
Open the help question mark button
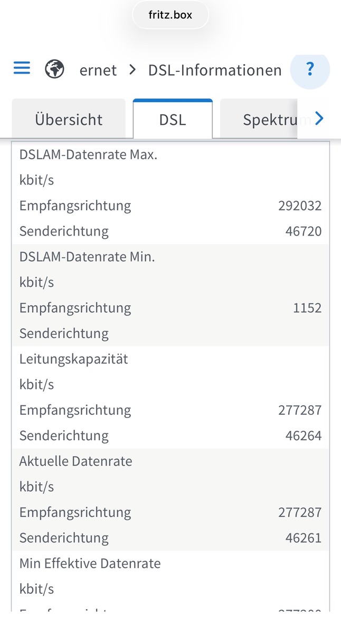tap(310, 69)
